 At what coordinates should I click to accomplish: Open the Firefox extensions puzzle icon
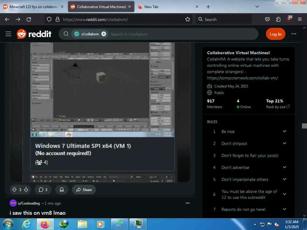(x=278, y=19)
